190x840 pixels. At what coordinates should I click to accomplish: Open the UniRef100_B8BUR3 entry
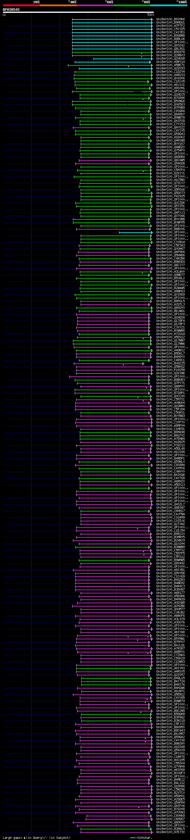tap(170, 380)
